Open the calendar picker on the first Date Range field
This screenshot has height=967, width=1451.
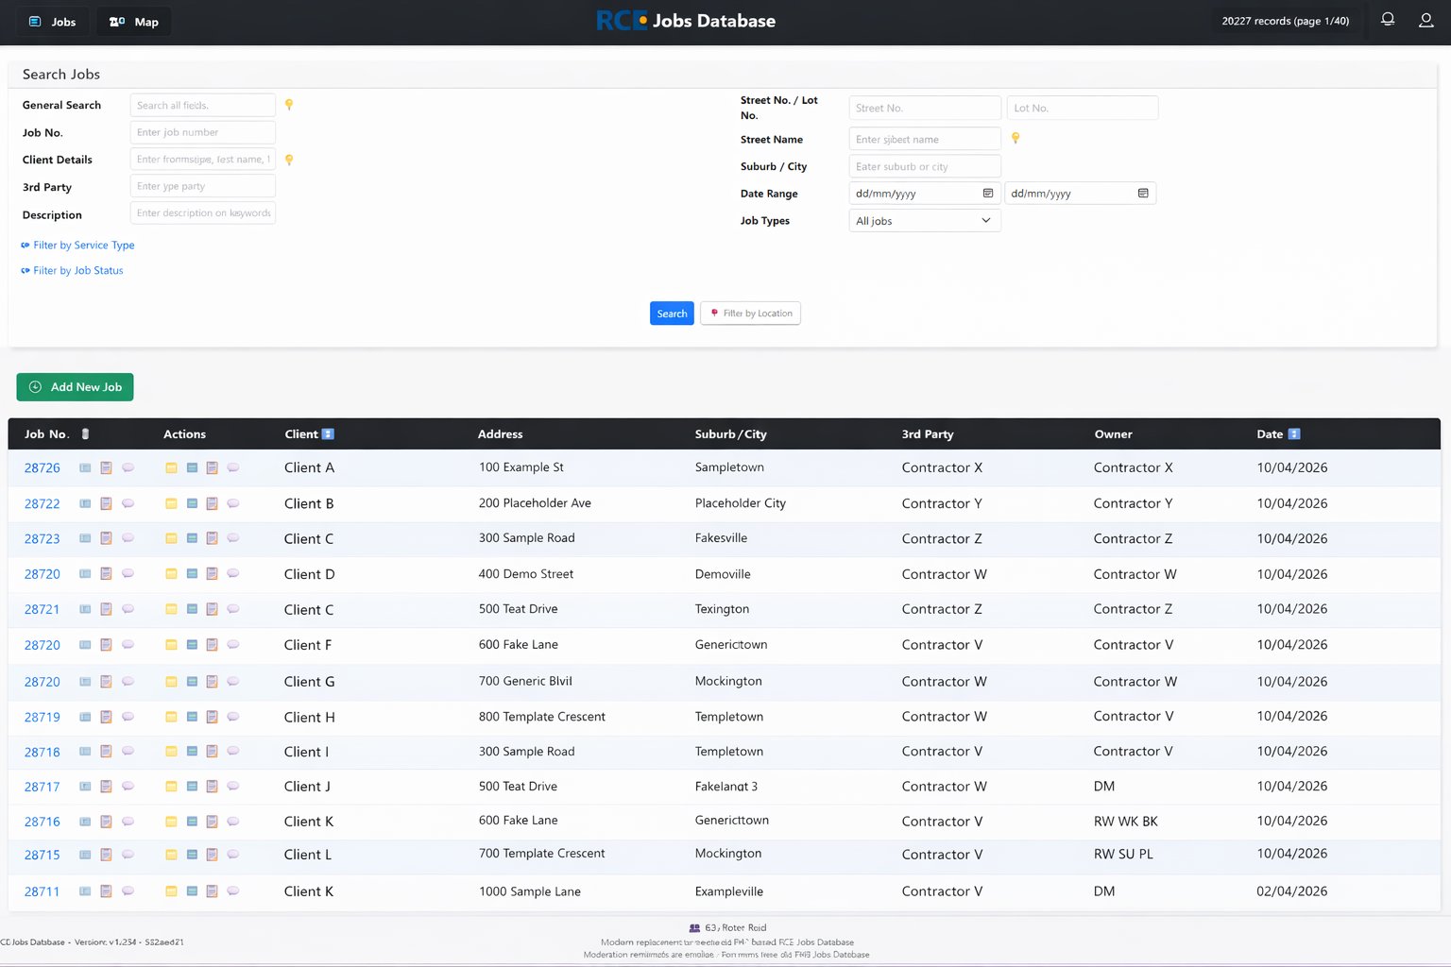[x=989, y=193]
